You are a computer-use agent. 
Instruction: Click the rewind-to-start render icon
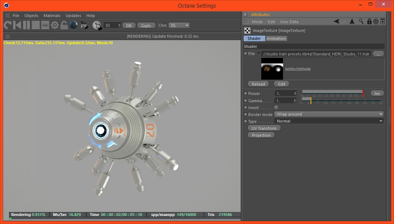click(x=17, y=25)
